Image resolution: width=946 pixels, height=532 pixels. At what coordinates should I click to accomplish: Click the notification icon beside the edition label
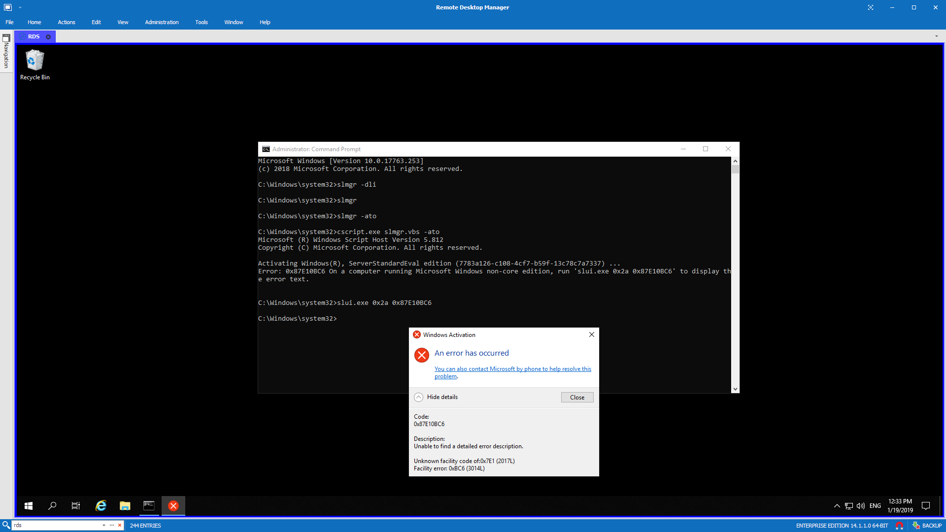(x=900, y=525)
